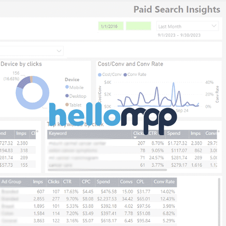Click the Device by clicks chart title

click(21, 64)
